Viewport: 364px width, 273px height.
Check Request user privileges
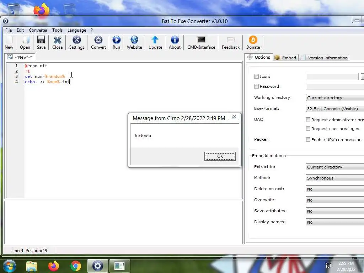(308, 128)
